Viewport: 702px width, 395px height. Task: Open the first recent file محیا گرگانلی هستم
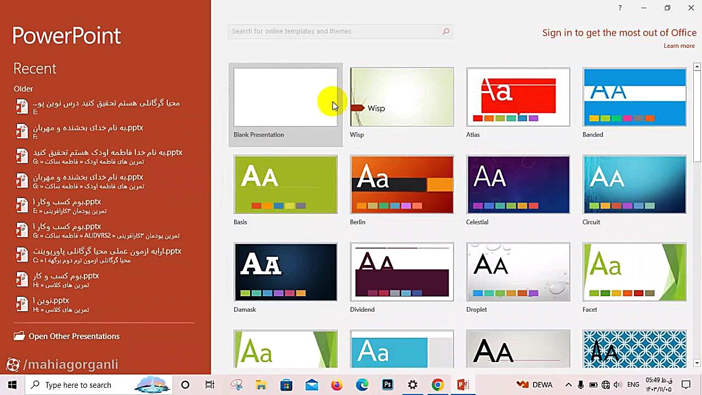pyautogui.click(x=104, y=107)
